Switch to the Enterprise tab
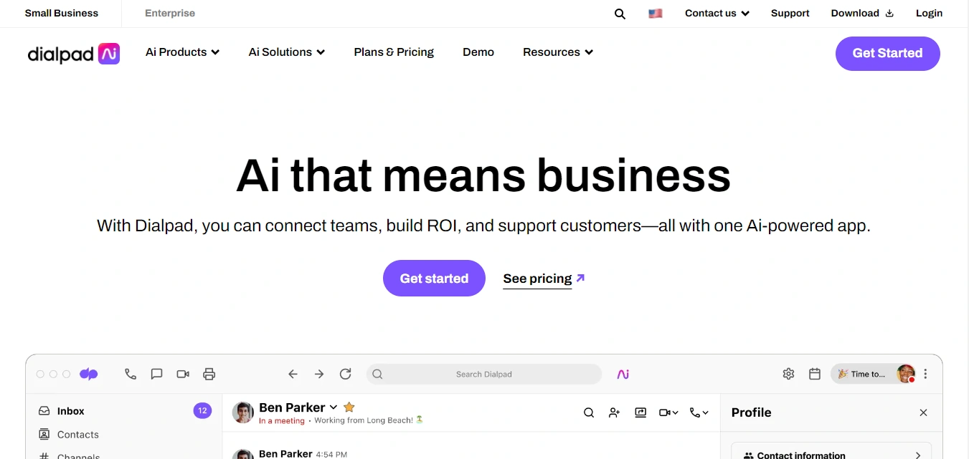 [x=170, y=14]
